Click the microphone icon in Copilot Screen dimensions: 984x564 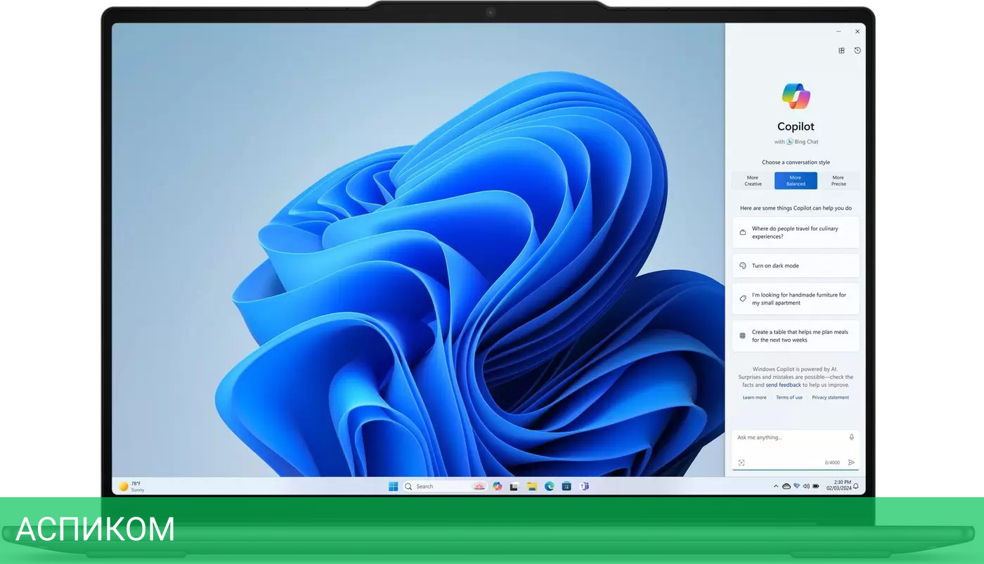pyautogui.click(x=851, y=437)
